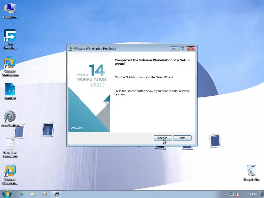This screenshot has height=198, width=264.
Task: Launch Internet Explorer from the taskbar
Action: pyautogui.click(x=21, y=194)
